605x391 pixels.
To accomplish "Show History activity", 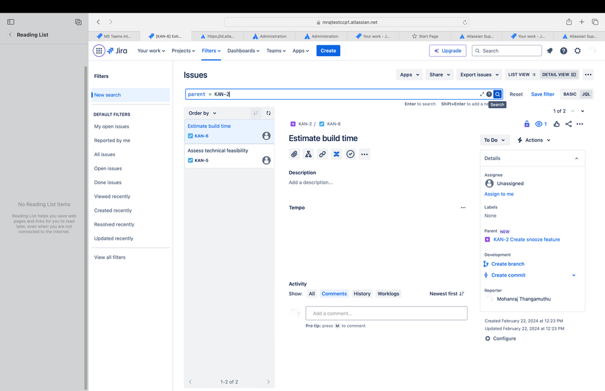I will (x=362, y=294).
